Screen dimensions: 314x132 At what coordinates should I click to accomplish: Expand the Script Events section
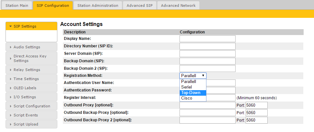(x=31, y=115)
